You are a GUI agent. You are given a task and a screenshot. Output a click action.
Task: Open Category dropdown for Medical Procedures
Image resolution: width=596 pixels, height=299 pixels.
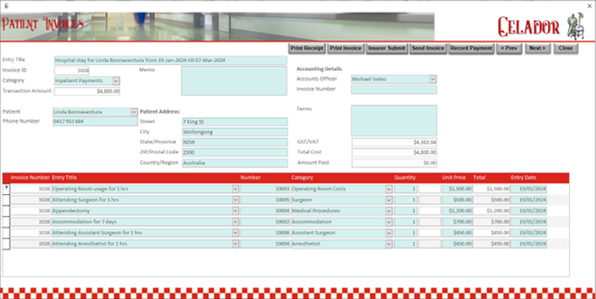389,211
